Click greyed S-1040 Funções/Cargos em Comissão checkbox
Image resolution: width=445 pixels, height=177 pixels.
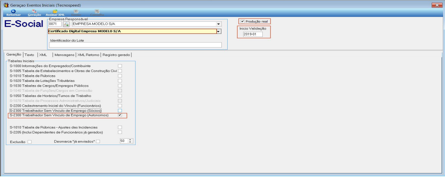point(120,90)
